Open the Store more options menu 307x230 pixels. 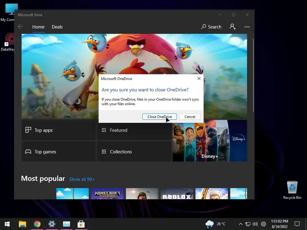click(x=247, y=27)
